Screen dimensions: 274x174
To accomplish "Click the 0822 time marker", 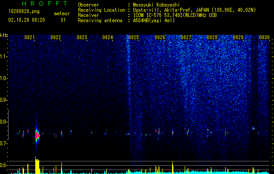I will pos(56,37).
